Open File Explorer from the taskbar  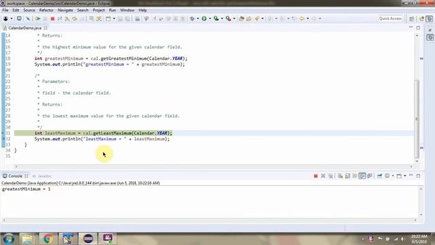point(27,239)
